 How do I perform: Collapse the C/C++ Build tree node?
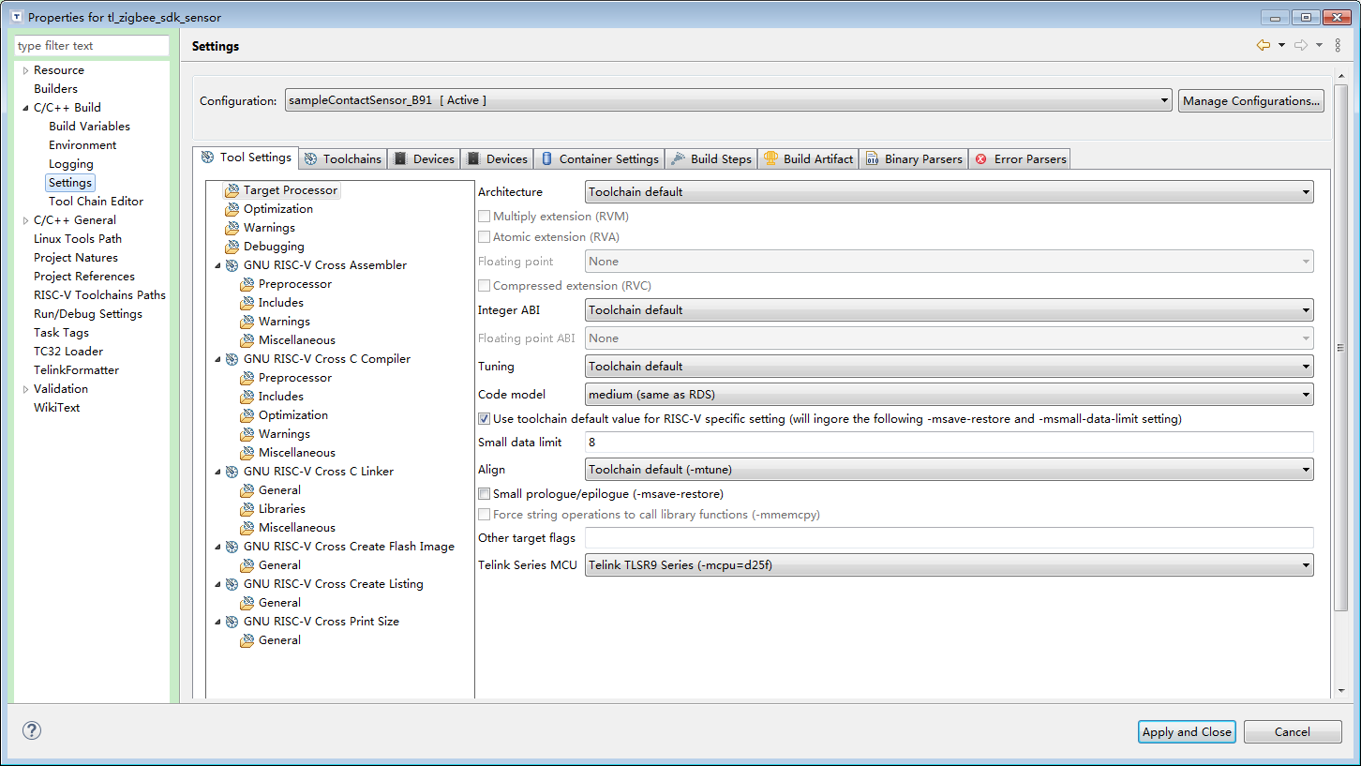coord(25,108)
